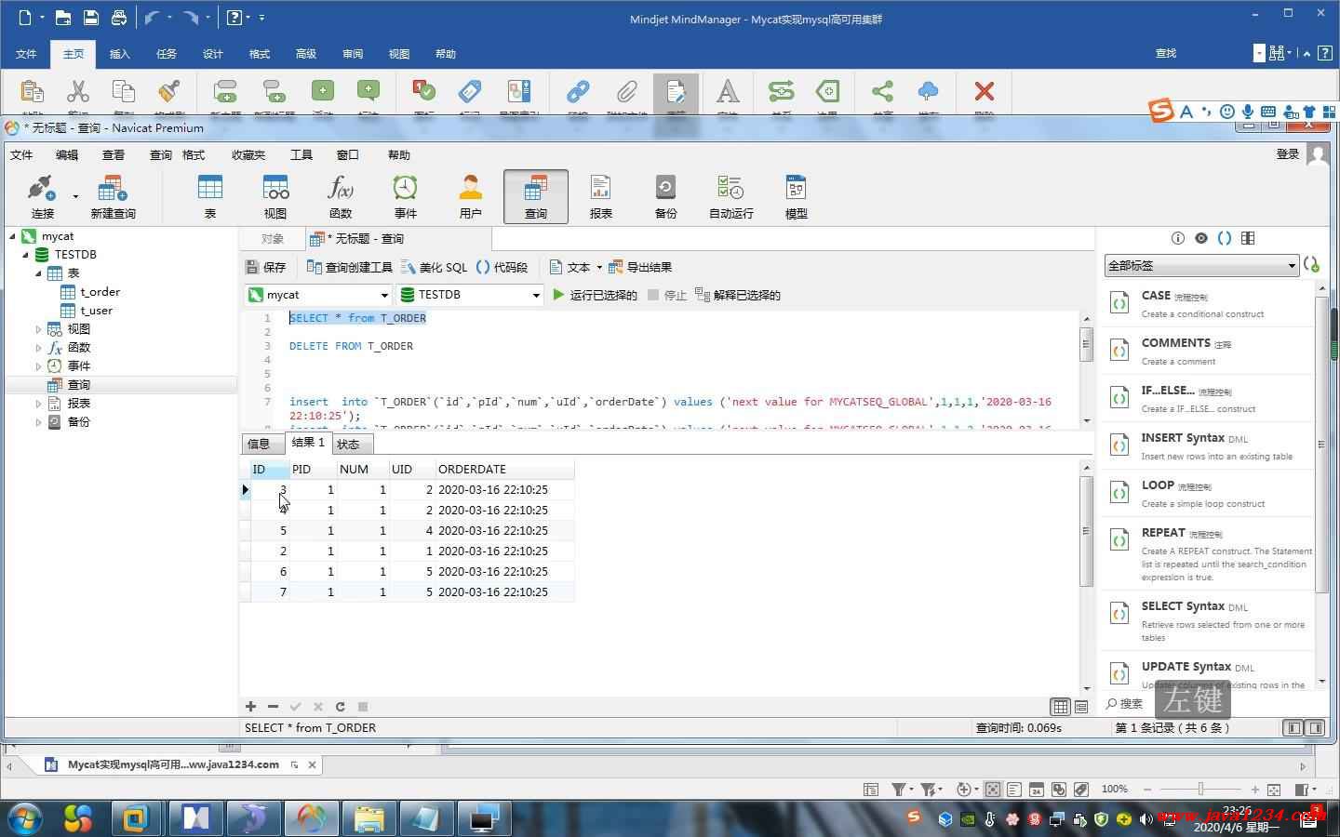The height and width of the screenshot is (837, 1340).
Task: Expand the Events (事件) tree node
Action: (39, 366)
